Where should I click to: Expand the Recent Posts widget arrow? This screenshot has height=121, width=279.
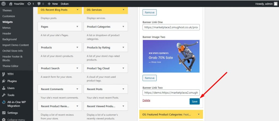pyautogui.click(x=123, y=89)
